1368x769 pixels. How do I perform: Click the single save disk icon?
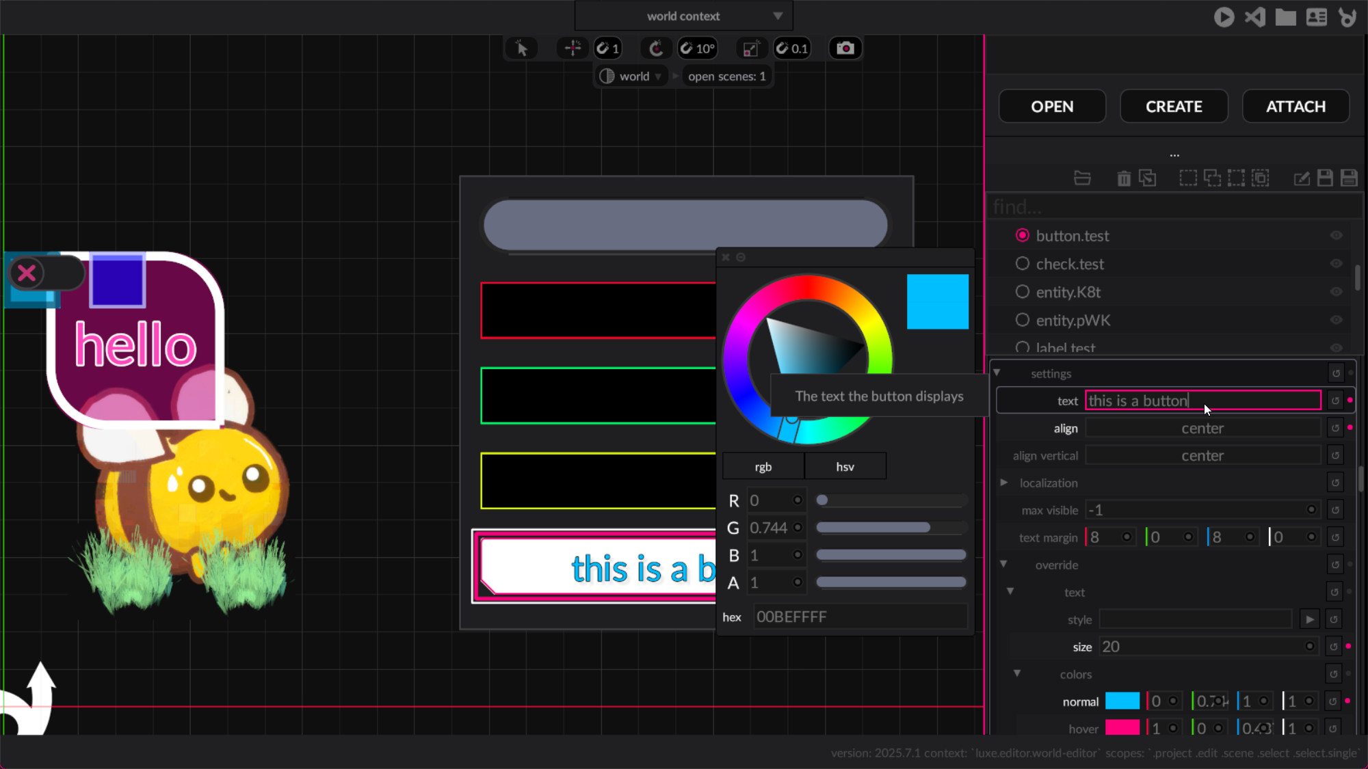click(1325, 178)
